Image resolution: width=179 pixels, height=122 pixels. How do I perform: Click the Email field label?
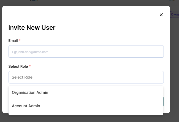point(13,41)
